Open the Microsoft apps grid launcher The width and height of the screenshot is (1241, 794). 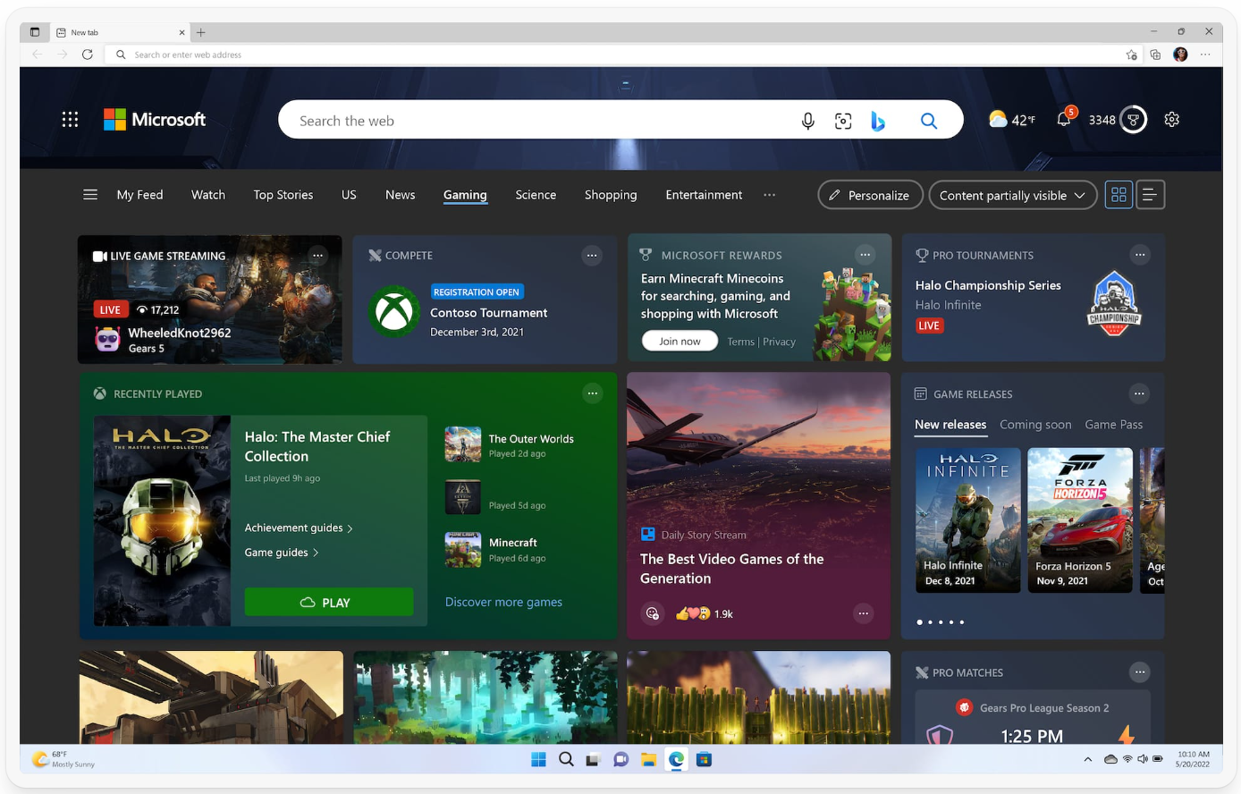[70, 120]
